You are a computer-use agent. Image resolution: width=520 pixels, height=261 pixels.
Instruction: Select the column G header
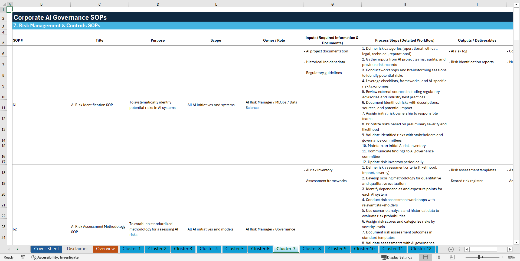coord(332,4)
